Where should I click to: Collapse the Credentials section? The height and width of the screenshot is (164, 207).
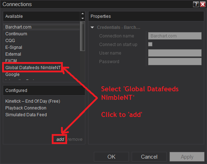tap(92, 27)
